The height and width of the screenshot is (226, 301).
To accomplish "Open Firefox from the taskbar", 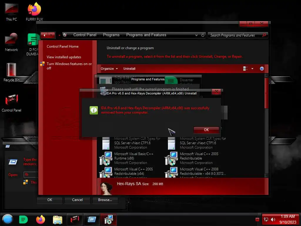I will pos(41,220).
